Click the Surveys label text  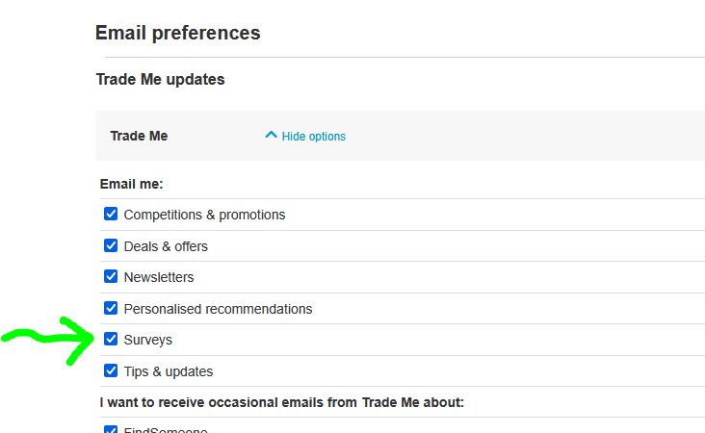point(148,340)
